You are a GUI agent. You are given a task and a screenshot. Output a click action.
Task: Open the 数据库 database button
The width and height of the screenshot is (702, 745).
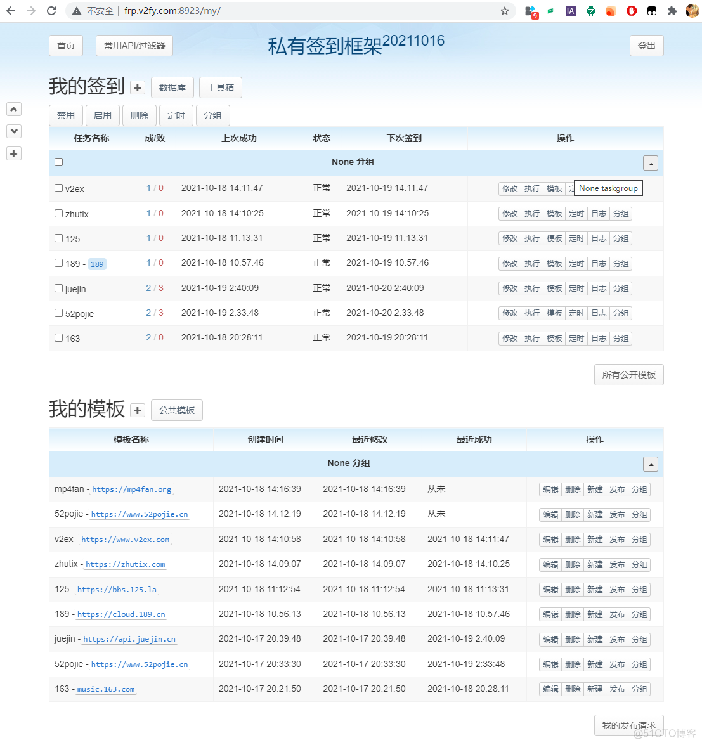click(x=172, y=87)
